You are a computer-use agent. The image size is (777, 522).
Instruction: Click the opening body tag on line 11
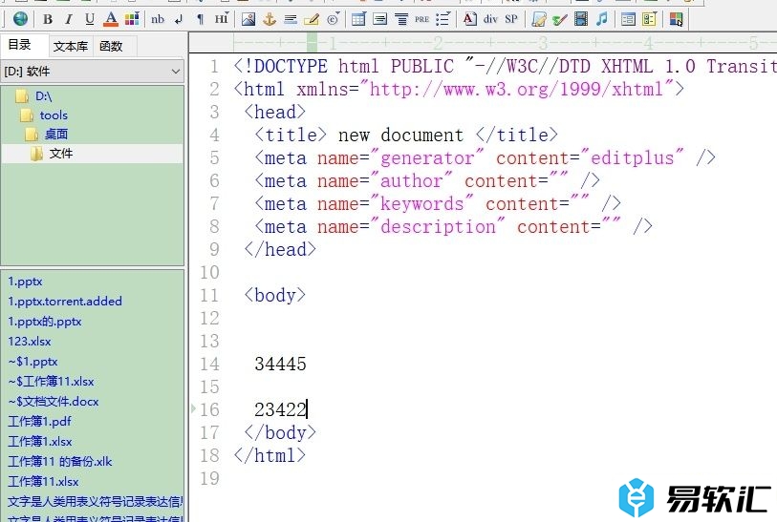(x=275, y=296)
